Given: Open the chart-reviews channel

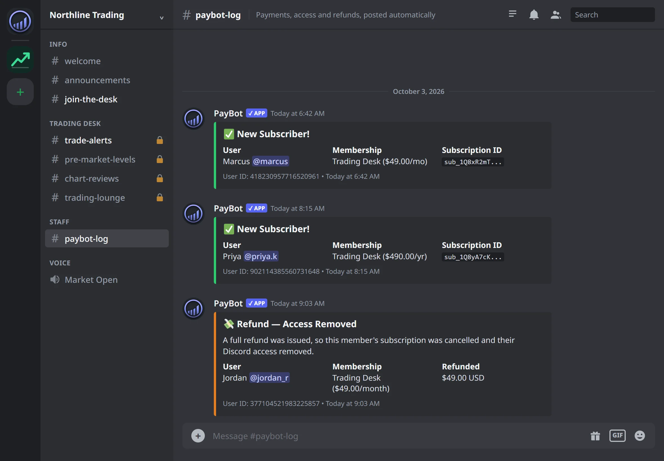Looking at the screenshot, I should tap(107, 178).
